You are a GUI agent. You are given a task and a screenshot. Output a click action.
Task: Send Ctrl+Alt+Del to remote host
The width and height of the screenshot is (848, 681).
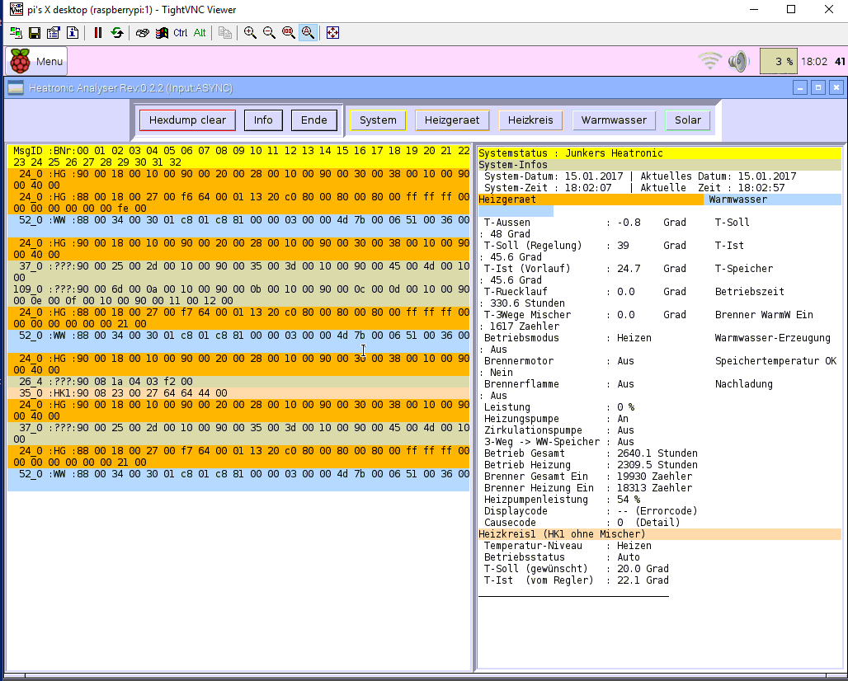click(142, 33)
